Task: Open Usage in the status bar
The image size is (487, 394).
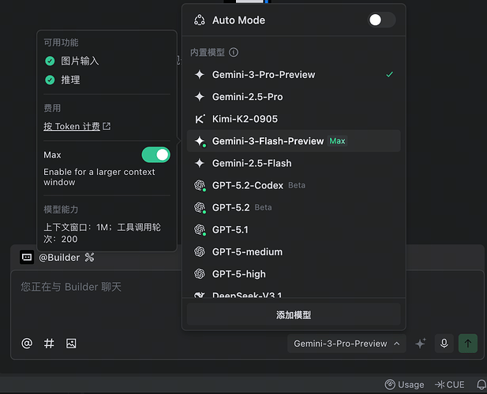Action: tap(404, 385)
